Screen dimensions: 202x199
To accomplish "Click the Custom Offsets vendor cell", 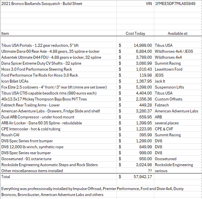I will 178,99.
